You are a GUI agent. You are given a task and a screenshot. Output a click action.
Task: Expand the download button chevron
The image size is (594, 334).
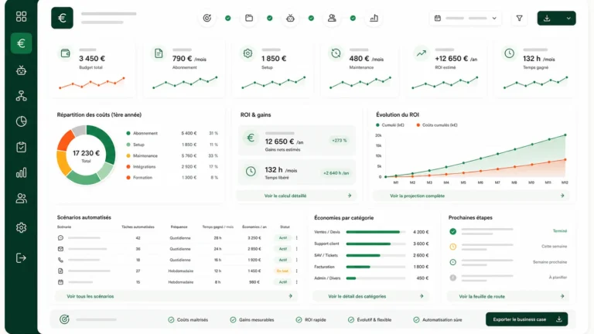tap(568, 19)
